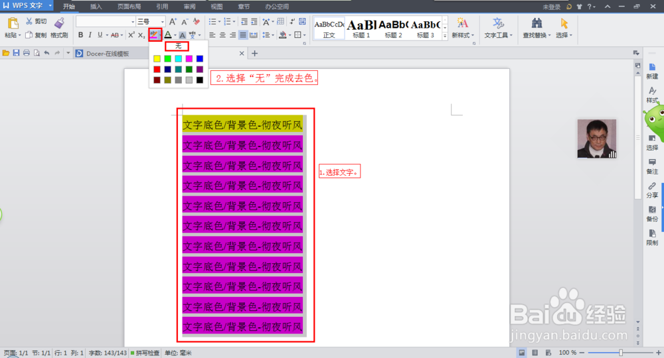Open the 审阅 ribbon tab
This screenshot has width=664, height=358.
(190, 7)
